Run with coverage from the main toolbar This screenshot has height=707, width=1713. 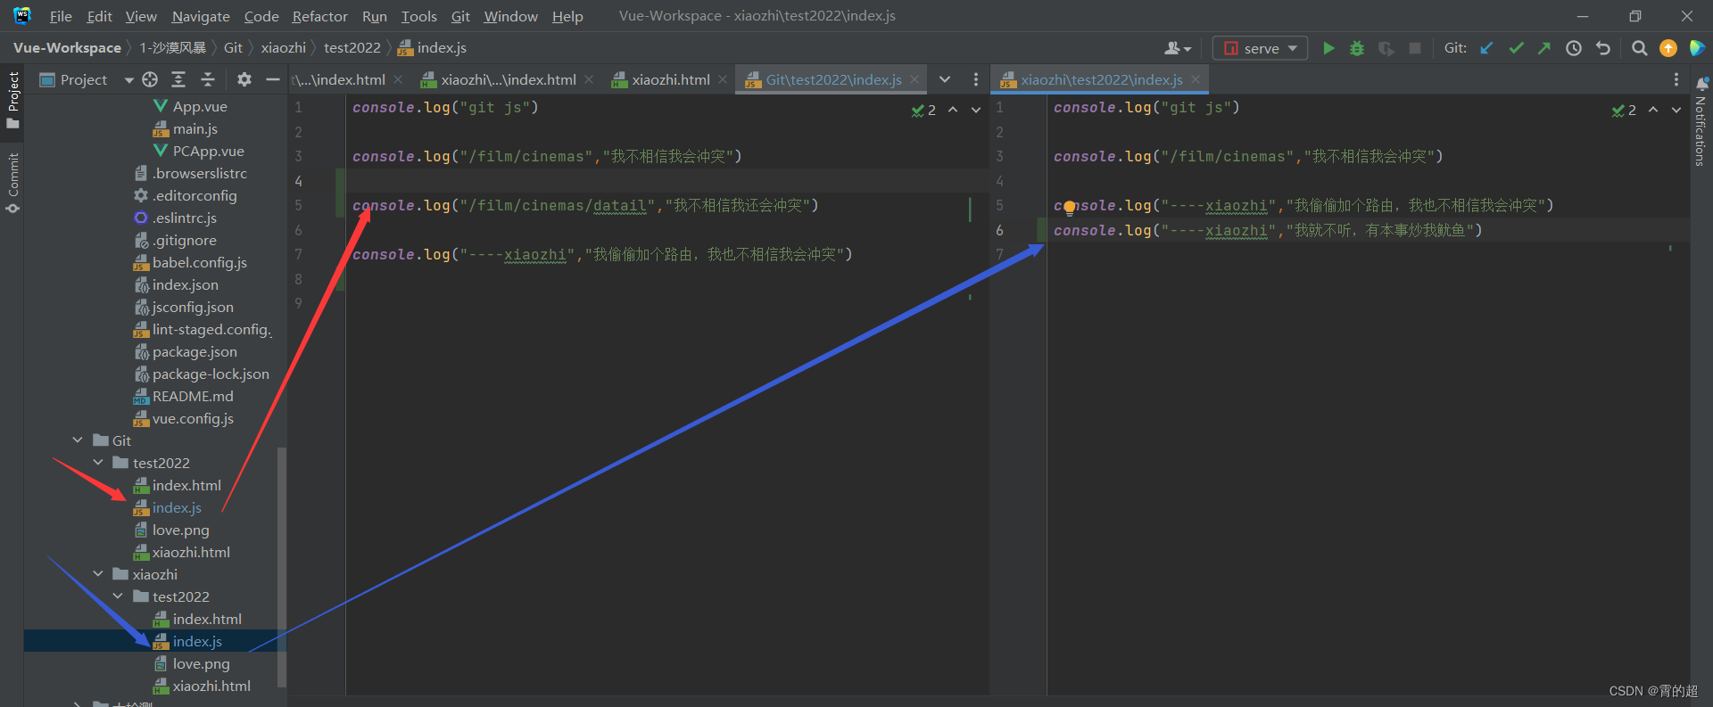tap(1386, 48)
